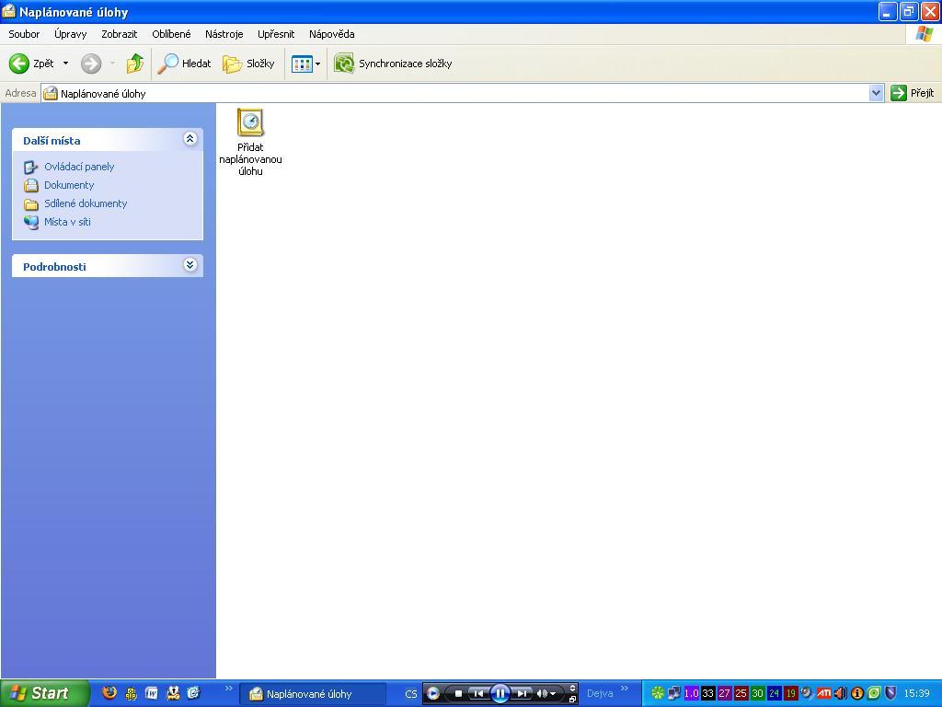
Task: Open Sdílené dokumenty link
Action: (86, 203)
